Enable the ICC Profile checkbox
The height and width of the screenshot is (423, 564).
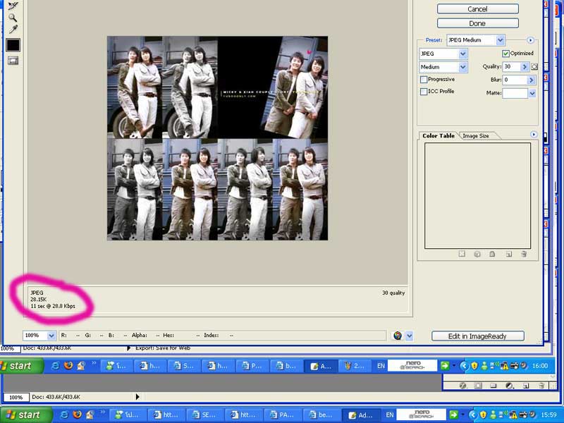[x=424, y=92]
